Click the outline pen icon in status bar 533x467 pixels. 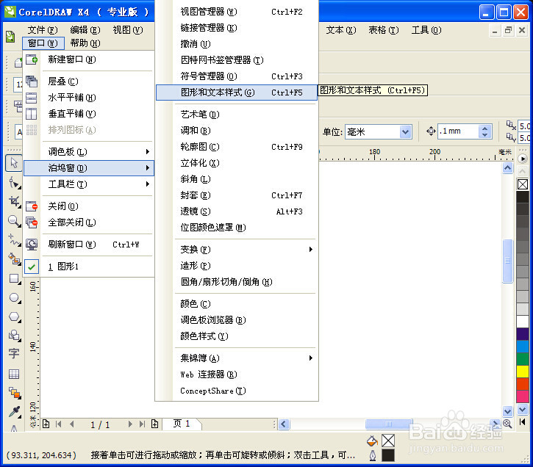(373, 455)
